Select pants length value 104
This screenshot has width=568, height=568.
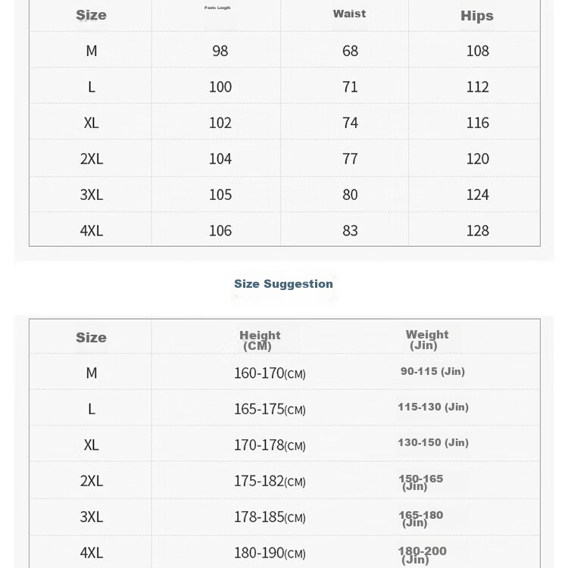tap(220, 158)
